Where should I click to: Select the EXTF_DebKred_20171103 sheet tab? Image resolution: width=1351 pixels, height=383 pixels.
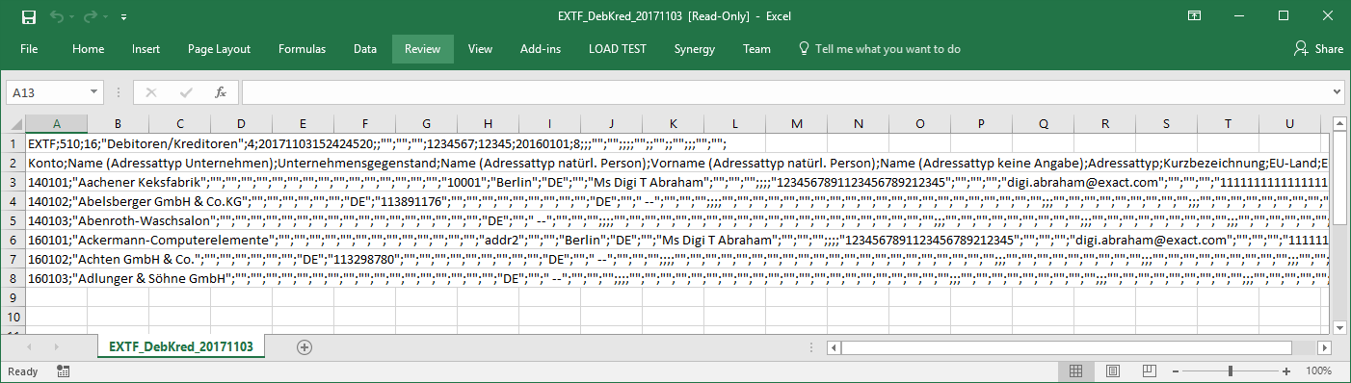181,346
